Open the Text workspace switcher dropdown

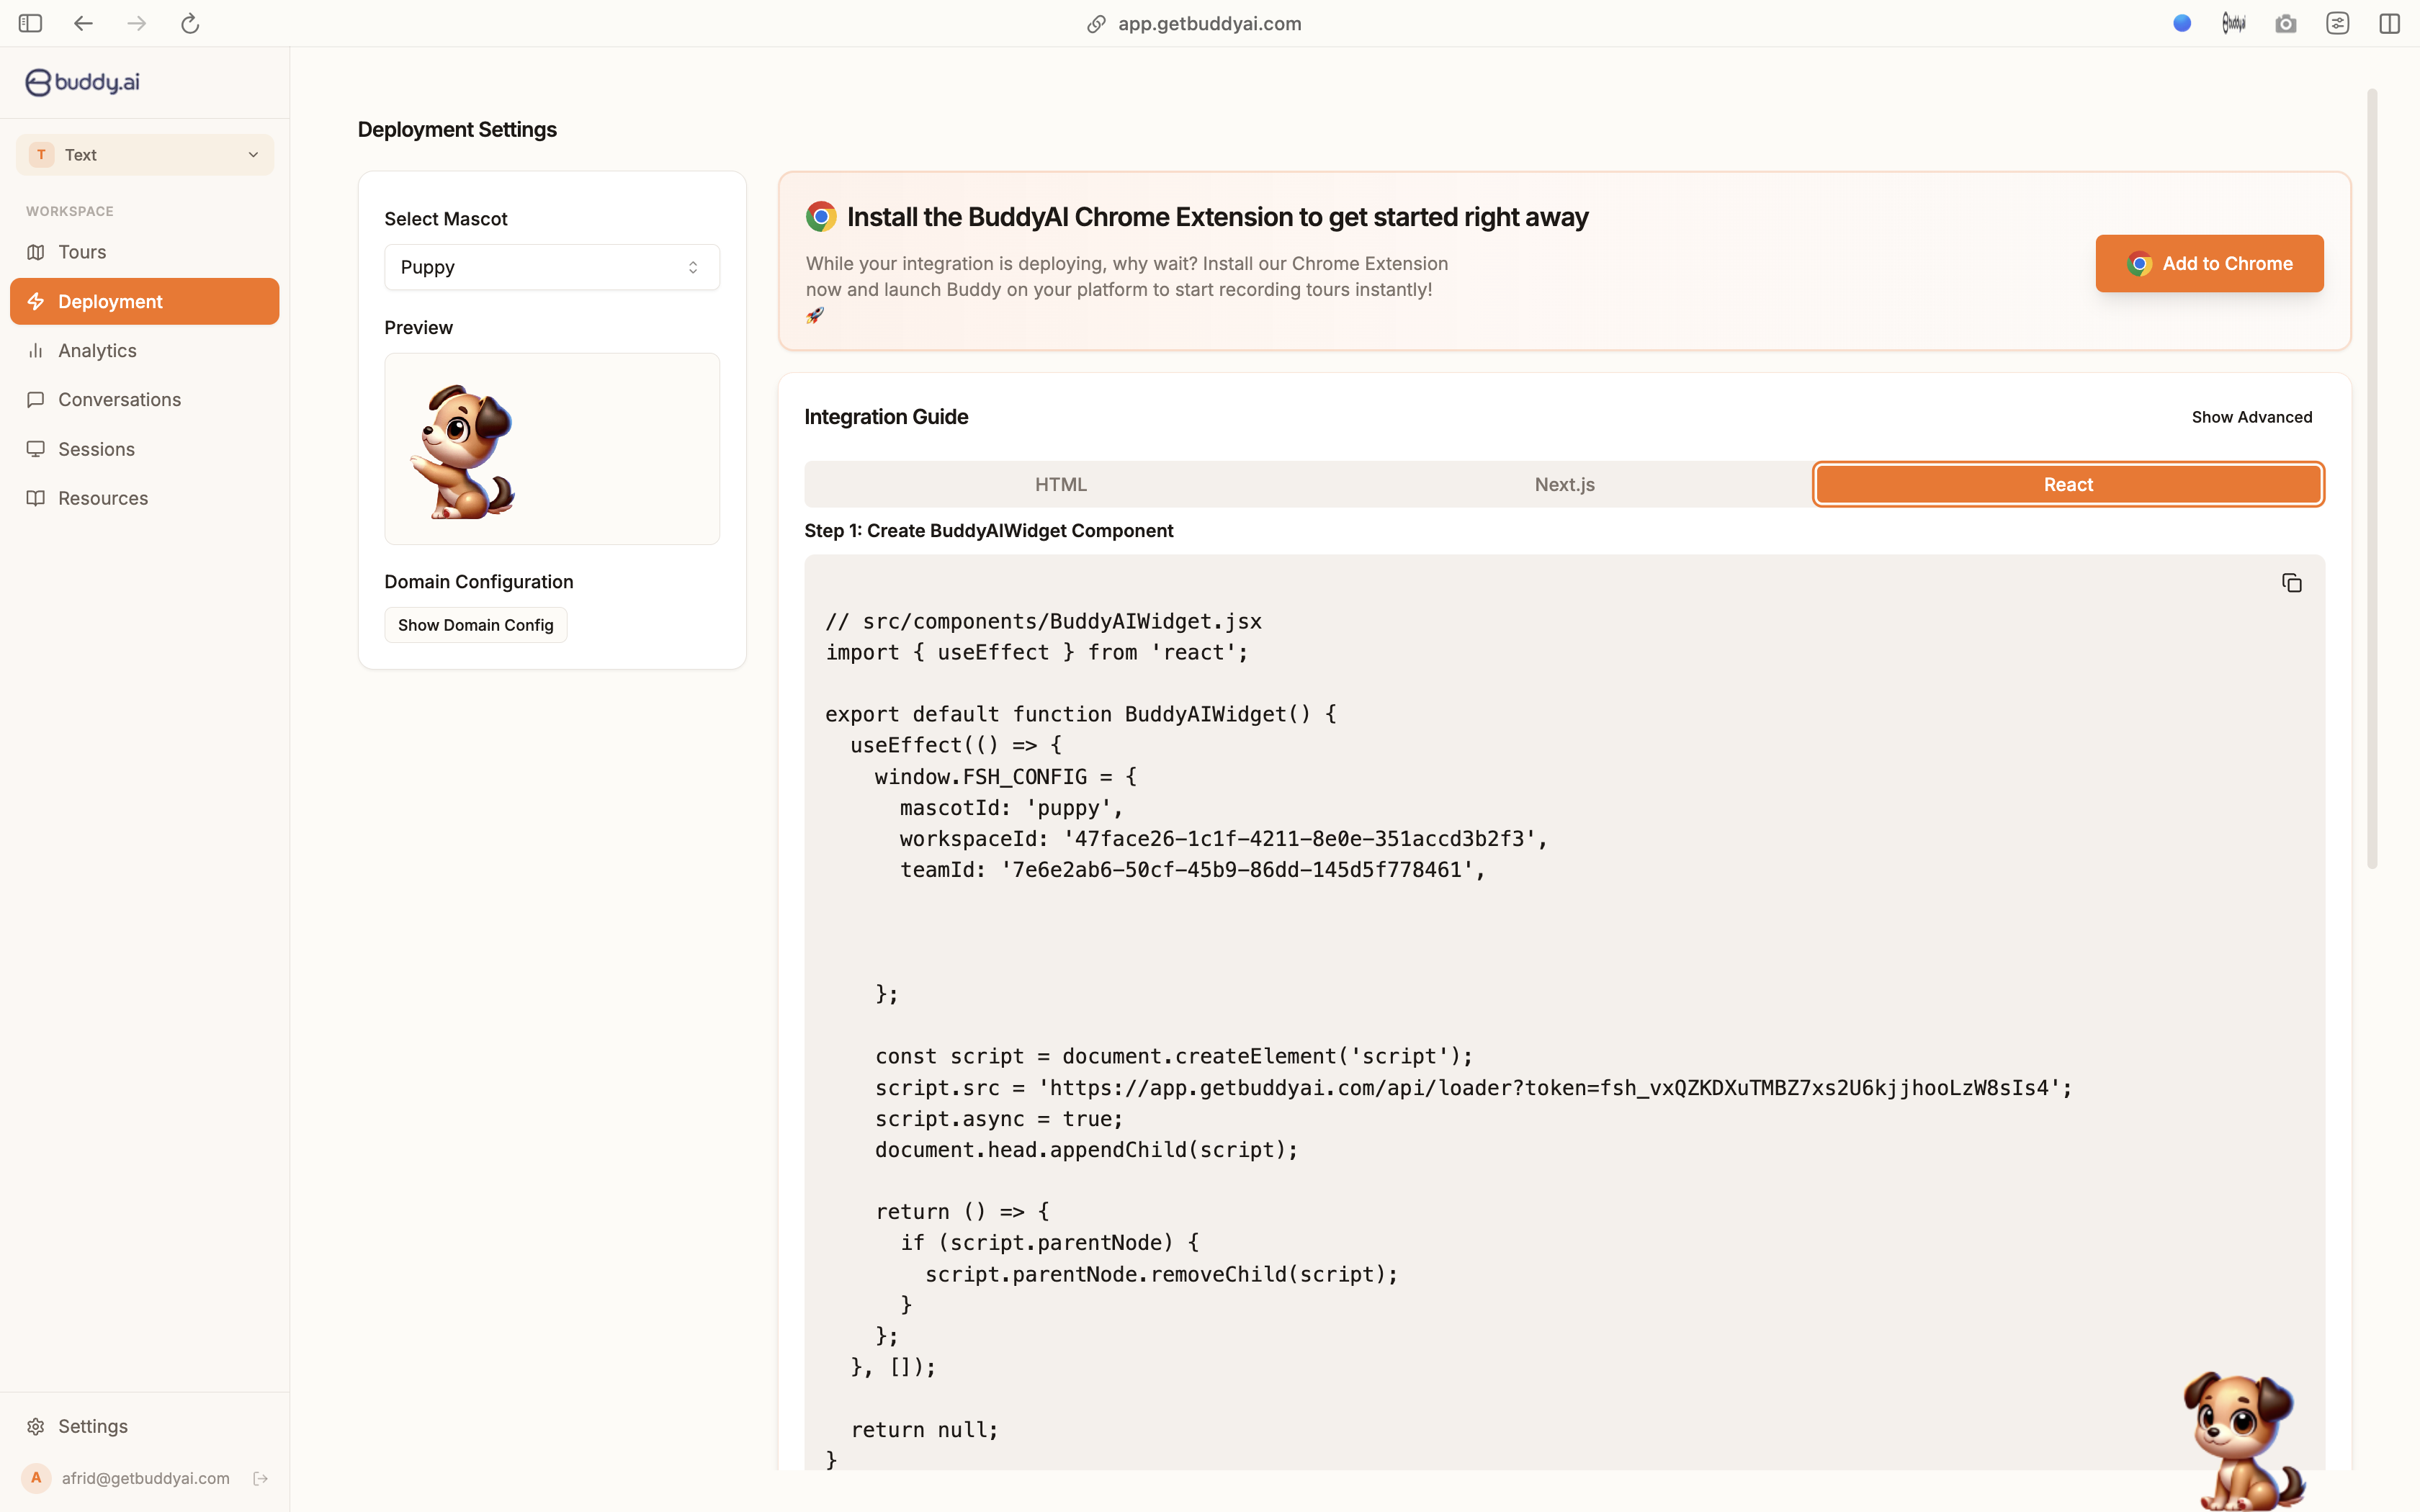pos(145,155)
